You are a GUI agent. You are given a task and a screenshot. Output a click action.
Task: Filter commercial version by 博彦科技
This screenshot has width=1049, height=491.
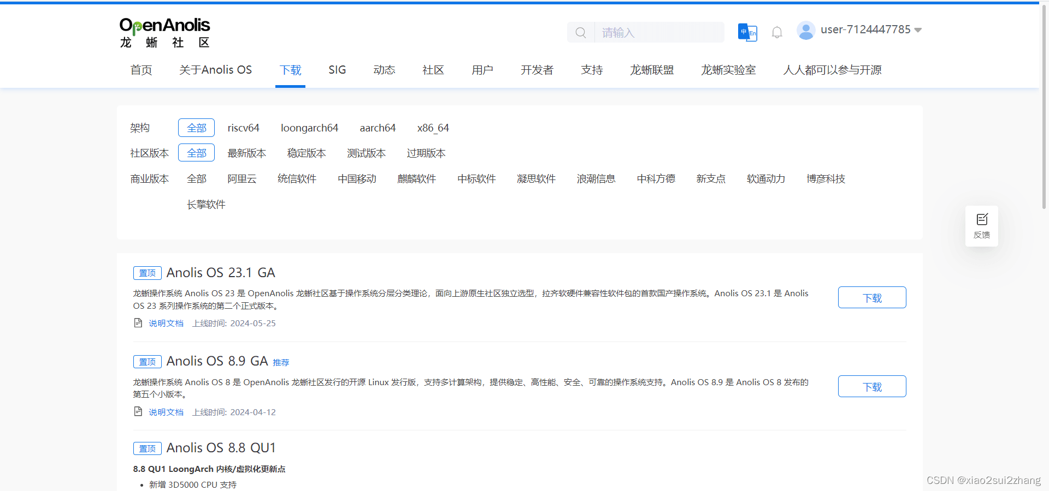826,179
